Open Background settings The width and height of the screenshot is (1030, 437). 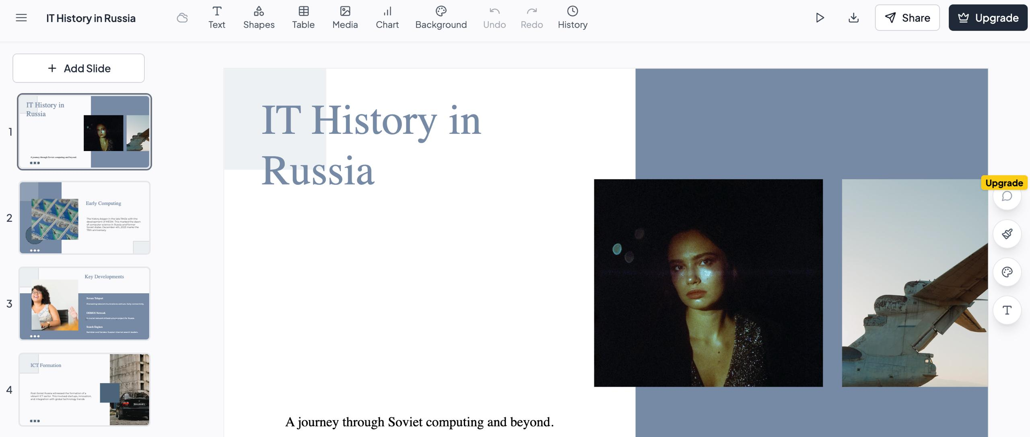pos(441,18)
